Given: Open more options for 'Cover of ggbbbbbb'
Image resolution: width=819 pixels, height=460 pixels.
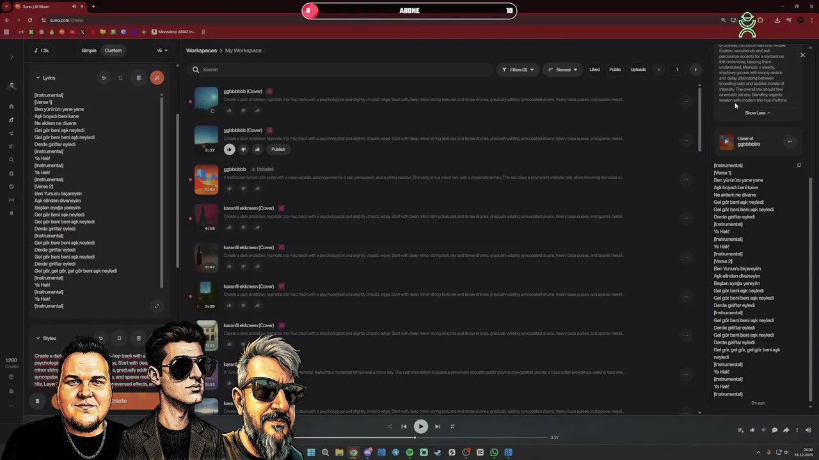Looking at the screenshot, I should coord(790,141).
